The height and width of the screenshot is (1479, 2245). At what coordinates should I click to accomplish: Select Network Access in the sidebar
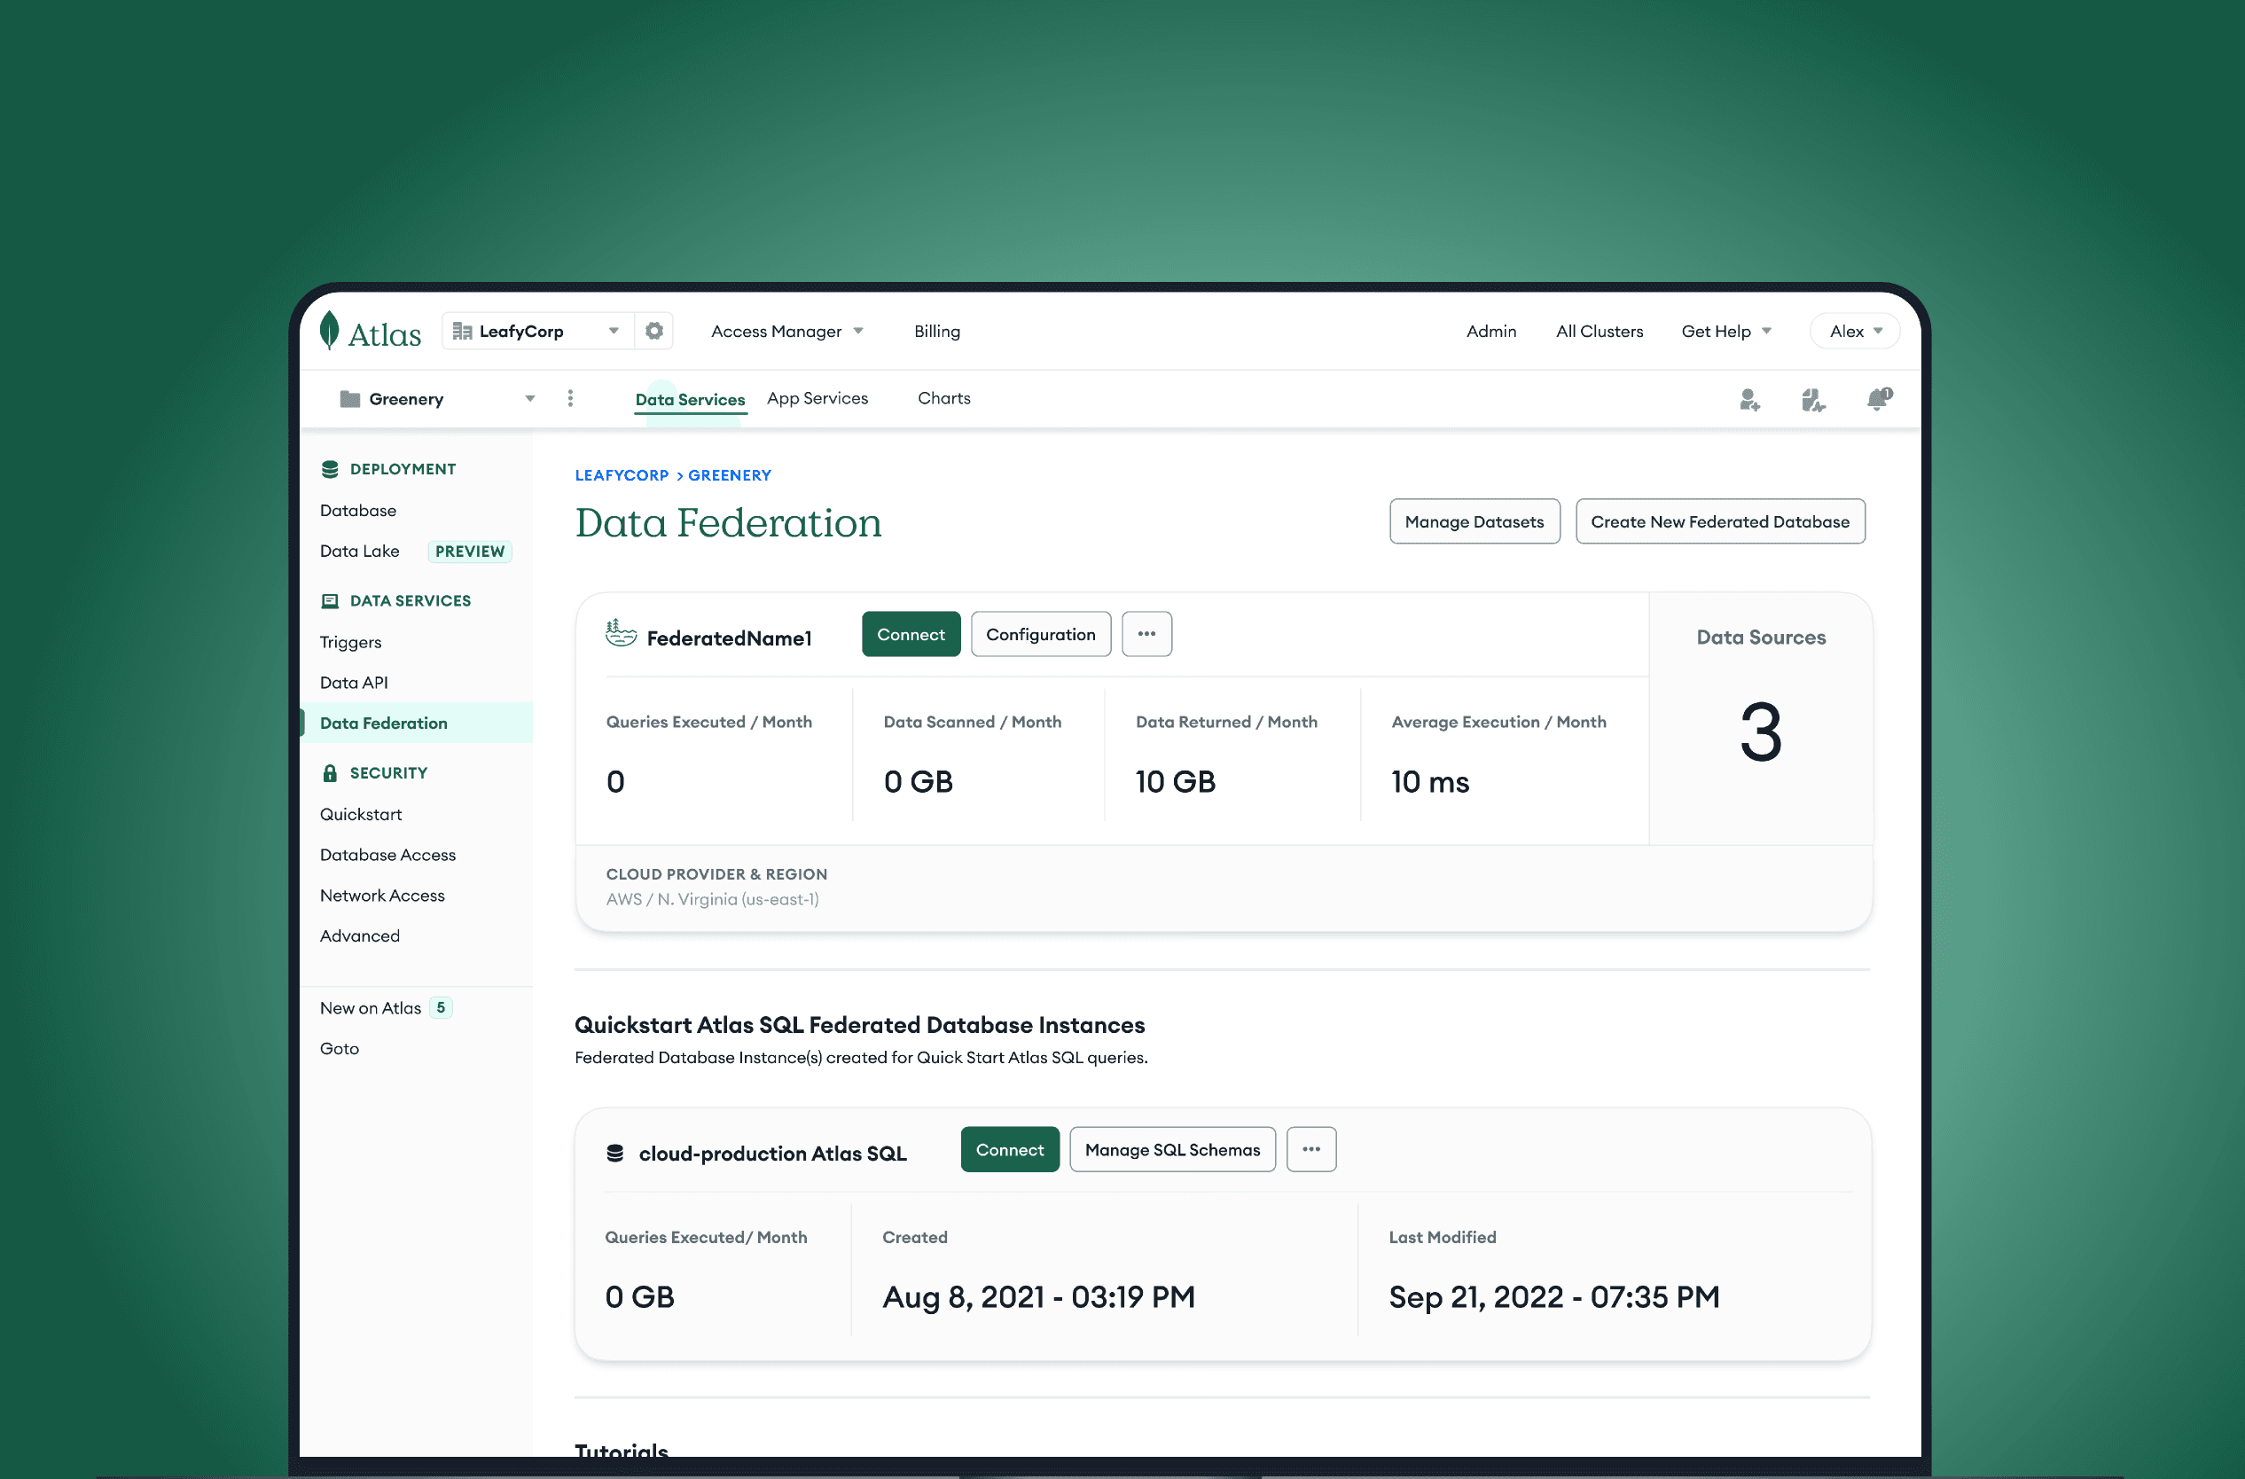(382, 896)
